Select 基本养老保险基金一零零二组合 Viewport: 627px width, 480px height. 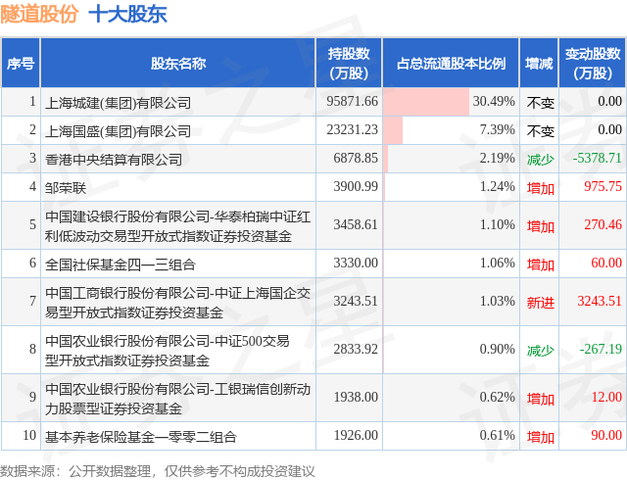click(x=141, y=437)
